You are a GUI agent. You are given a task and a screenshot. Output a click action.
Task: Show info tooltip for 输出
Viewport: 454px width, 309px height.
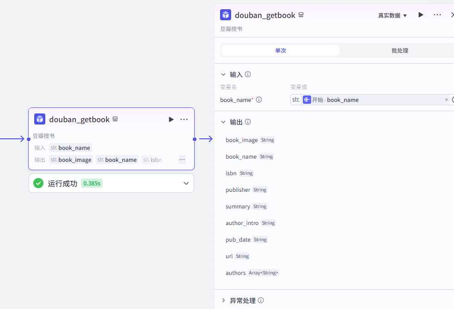tap(248, 122)
